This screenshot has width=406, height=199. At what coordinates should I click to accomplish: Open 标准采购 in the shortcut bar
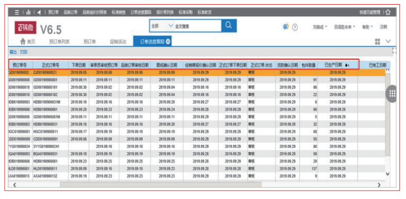point(186,12)
